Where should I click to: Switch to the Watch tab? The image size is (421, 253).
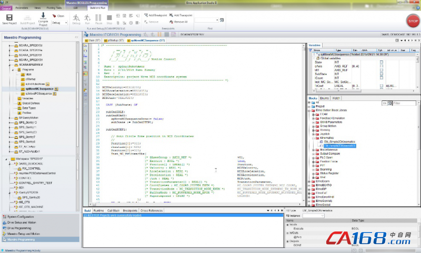(x=336, y=98)
